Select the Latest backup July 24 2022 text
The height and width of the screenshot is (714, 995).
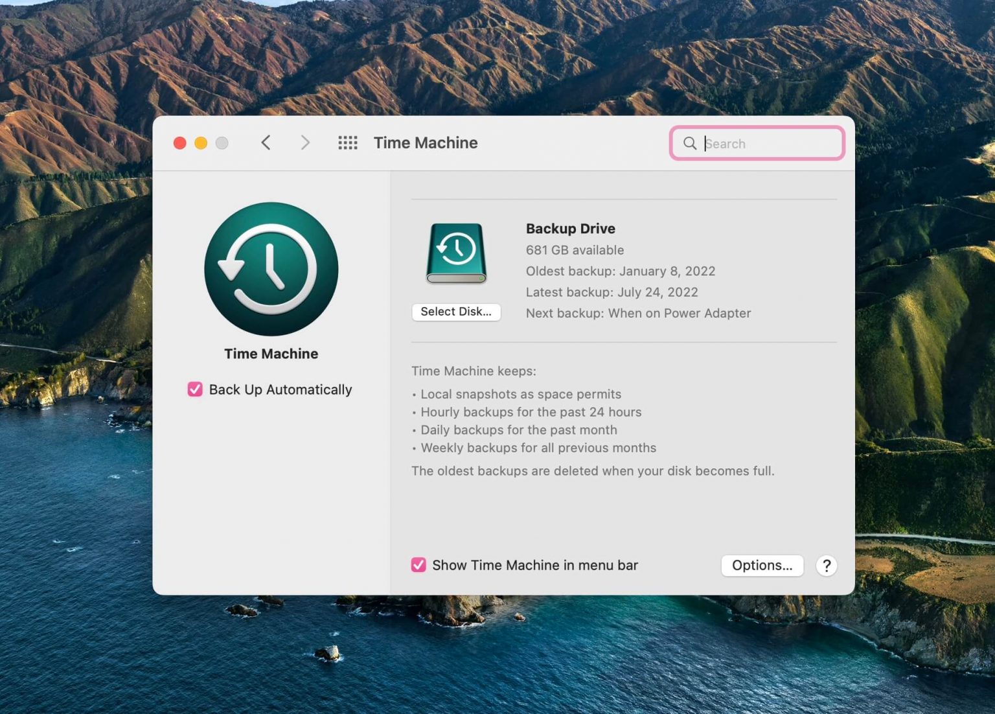(x=612, y=292)
